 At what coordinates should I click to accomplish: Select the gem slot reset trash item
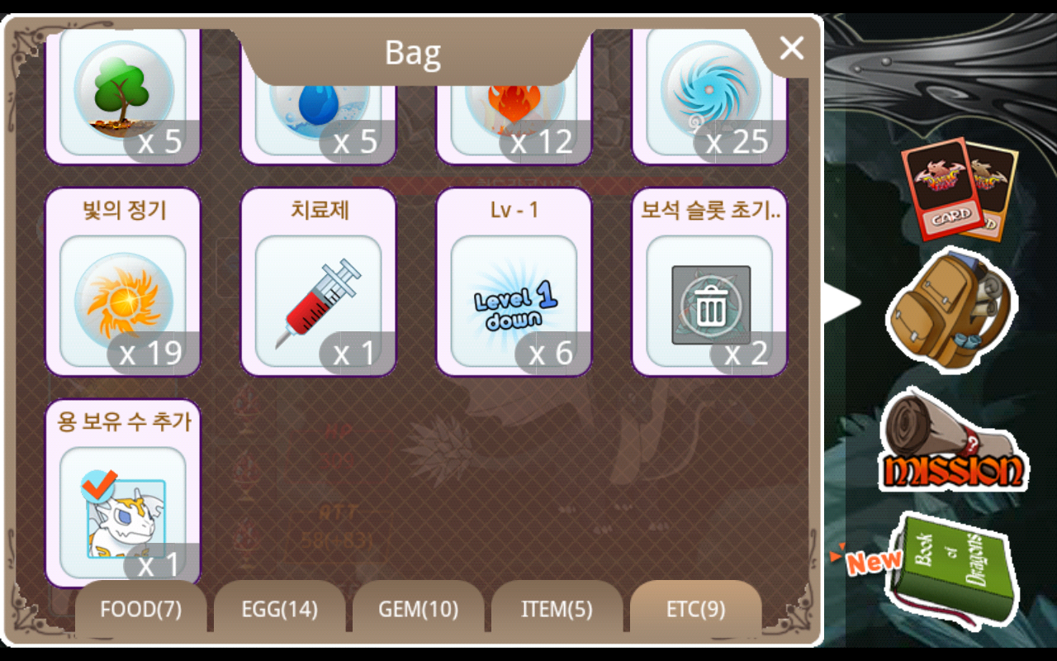point(709,283)
